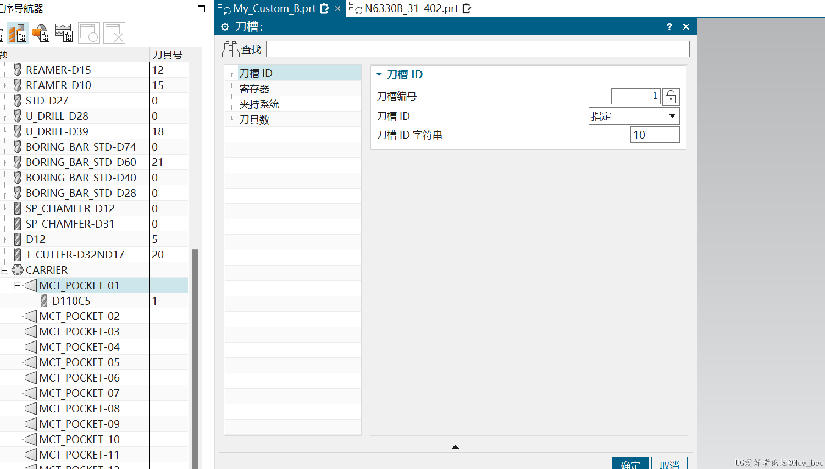
Task: Select 刀槽 ID in the dialog list
Action: 256,73
